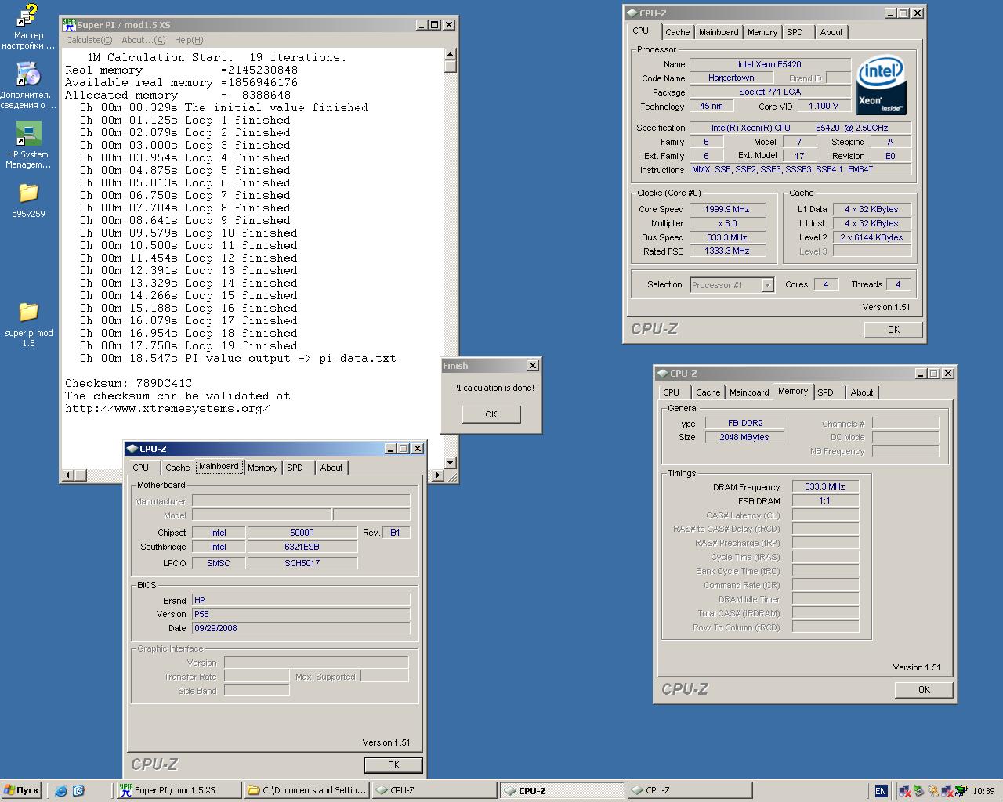
Task: Switch to C:\Documents and Settings taskbar button
Action: (x=306, y=791)
